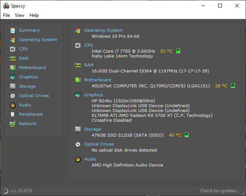Click Windows 10 Pro 64-bit text
This screenshot has width=246, height=196.
(x=116, y=36)
